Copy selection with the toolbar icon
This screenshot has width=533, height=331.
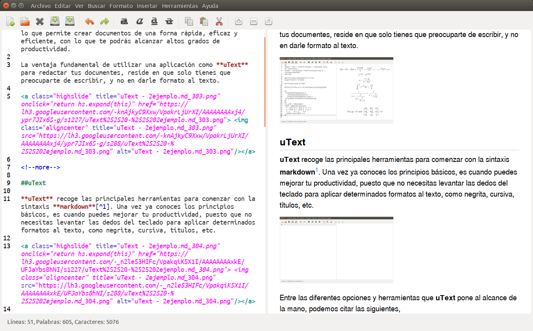pyautogui.click(x=189, y=21)
